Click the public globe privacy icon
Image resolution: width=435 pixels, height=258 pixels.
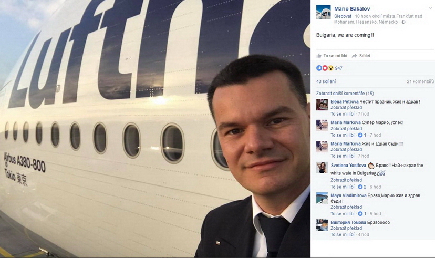(403, 22)
